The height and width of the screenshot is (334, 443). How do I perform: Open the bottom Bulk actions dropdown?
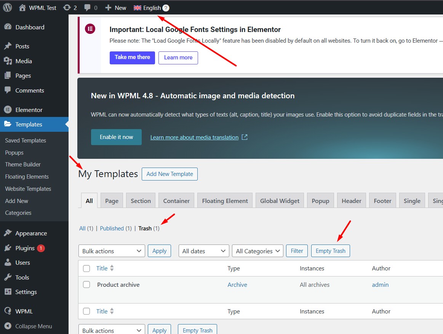tap(112, 330)
